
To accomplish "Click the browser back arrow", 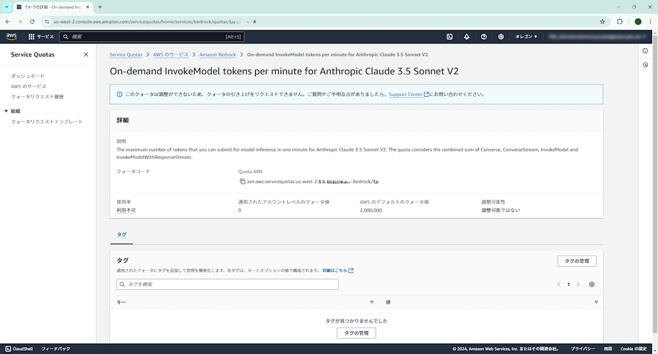I will pyautogui.click(x=8, y=21).
